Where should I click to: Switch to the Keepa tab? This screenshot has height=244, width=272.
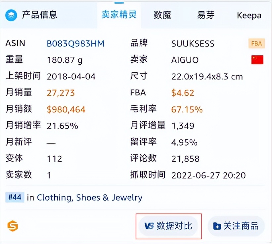tap(249, 15)
